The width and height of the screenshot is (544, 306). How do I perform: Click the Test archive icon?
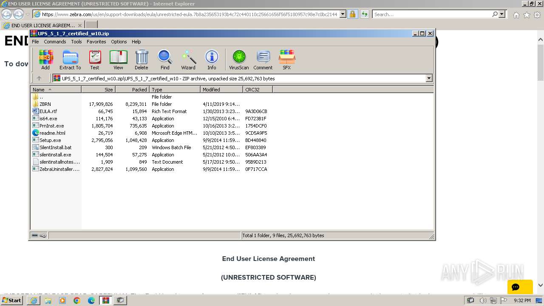click(x=95, y=60)
